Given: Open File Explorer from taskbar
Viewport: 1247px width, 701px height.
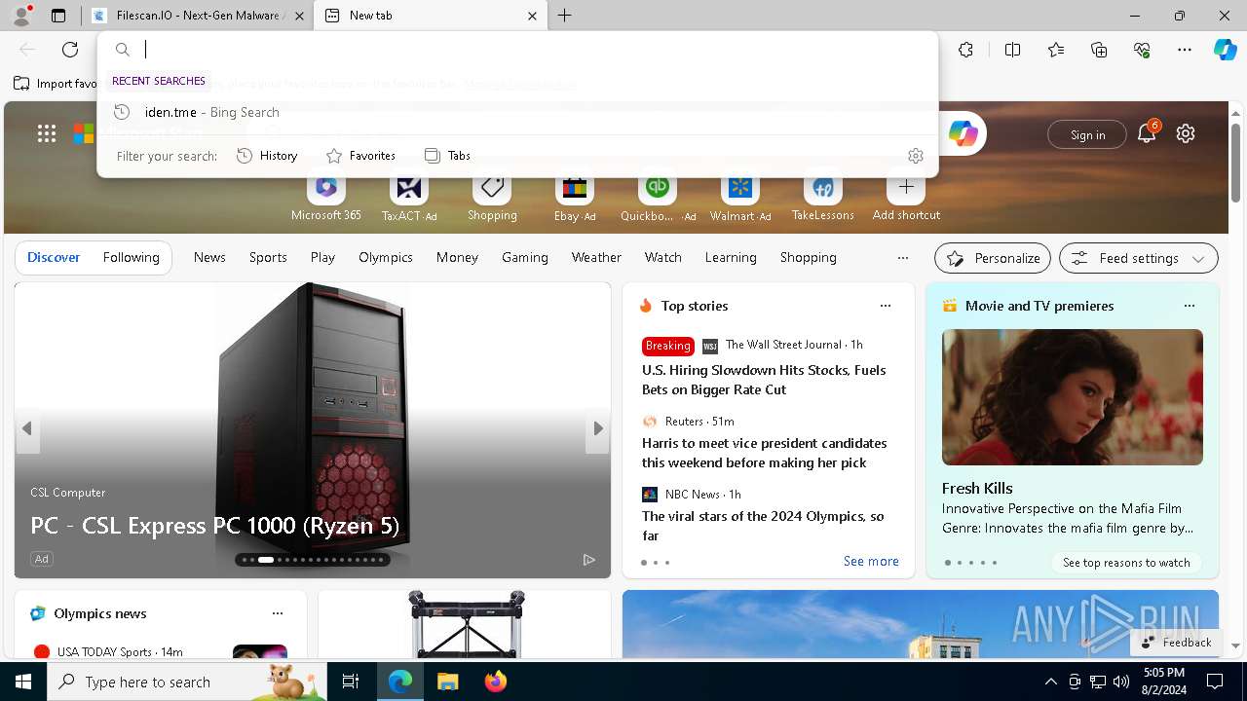Looking at the screenshot, I should click(447, 682).
